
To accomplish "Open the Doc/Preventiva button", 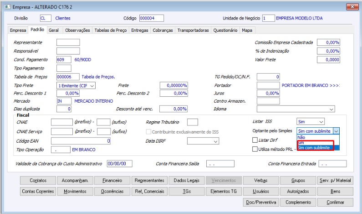I will pos(261,202).
